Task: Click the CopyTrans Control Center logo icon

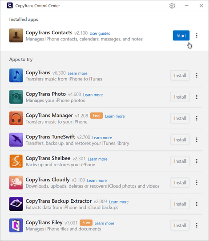Action: tap(10, 5)
